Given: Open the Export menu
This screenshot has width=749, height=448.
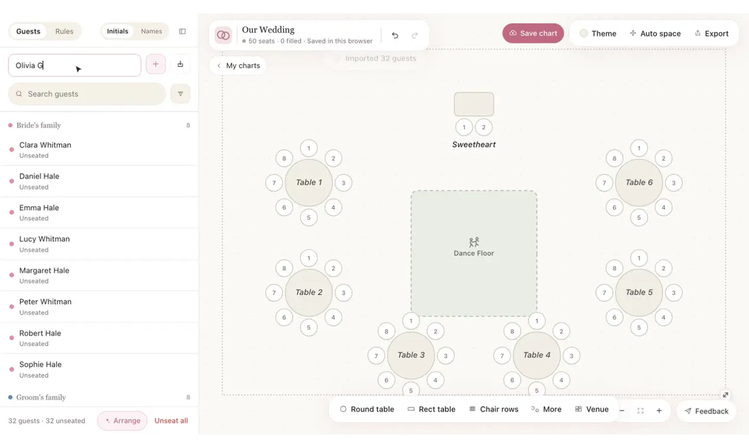Looking at the screenshot, I should tap(711, 34).
